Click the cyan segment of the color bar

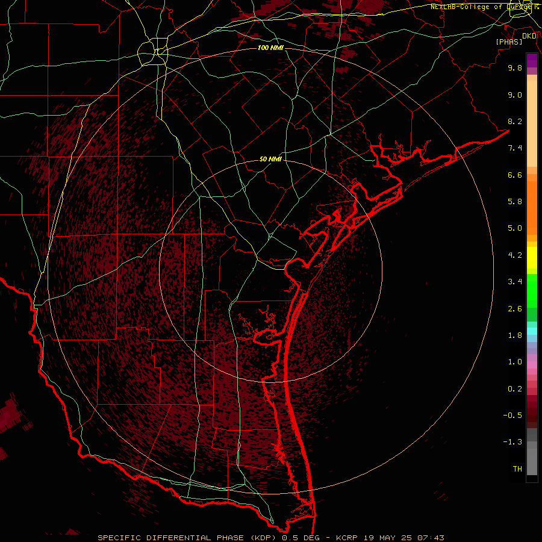(532, 331)
